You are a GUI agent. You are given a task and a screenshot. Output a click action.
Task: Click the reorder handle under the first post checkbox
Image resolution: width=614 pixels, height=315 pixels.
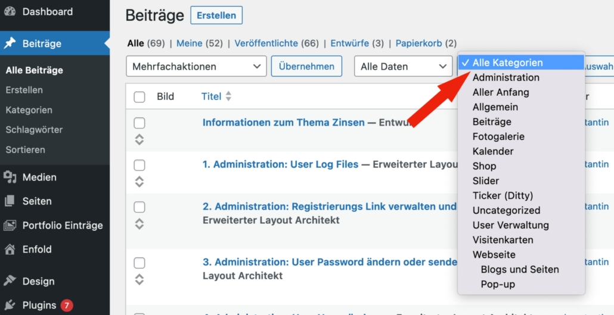(x=139, y=139)
